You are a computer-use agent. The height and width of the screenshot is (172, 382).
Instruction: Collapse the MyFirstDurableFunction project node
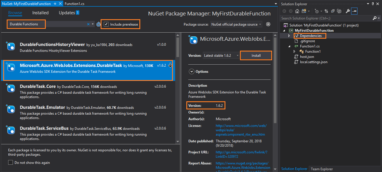click(x=284, y=31)
